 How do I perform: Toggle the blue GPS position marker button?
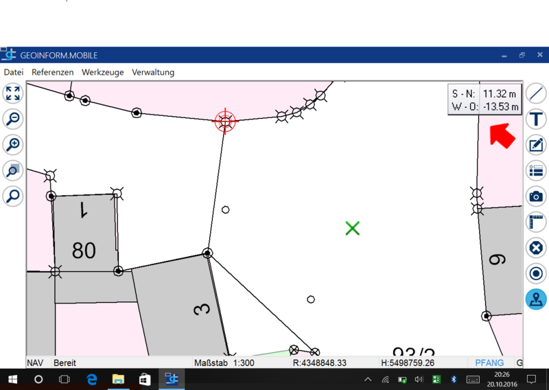pos(536,299)
